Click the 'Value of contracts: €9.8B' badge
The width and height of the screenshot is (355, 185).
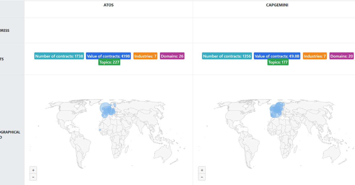pyautogui.click(x=277, y=56)
